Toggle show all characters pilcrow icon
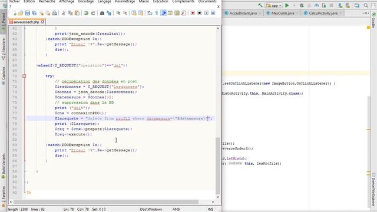 tap(157, 13)
